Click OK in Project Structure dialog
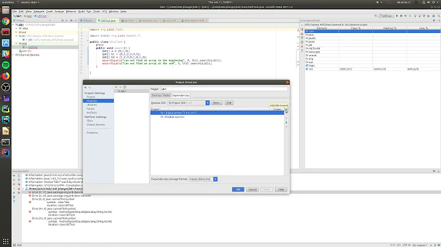Screen dimensions: 441x247 tap(238, 190)
